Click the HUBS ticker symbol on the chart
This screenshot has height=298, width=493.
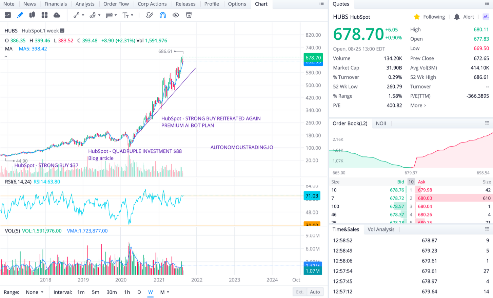11,31
